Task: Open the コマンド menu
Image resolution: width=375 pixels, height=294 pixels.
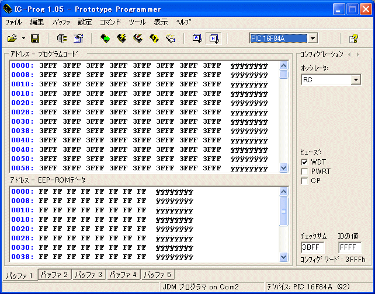Action: 110,22
